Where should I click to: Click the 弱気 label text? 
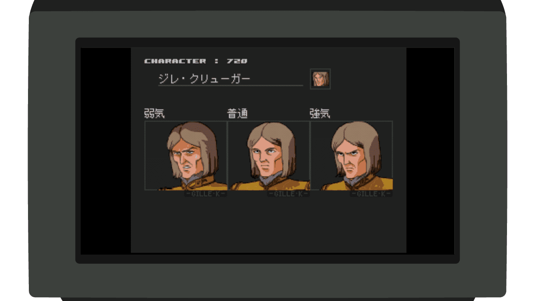coord(154,113)
